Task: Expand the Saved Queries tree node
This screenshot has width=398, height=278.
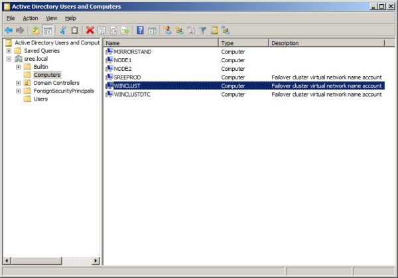Action: (x=9, y=51)
